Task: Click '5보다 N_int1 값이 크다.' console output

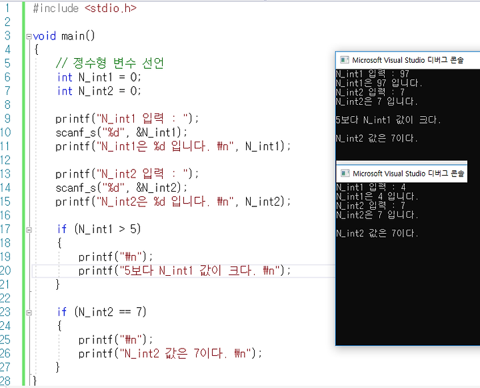Action: click(x=388, y=120)
